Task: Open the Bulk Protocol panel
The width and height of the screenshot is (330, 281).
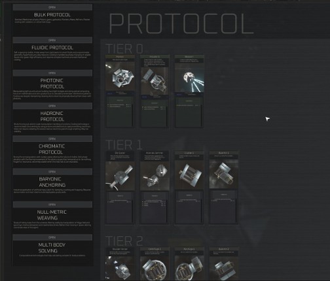Action: [52, 7]
